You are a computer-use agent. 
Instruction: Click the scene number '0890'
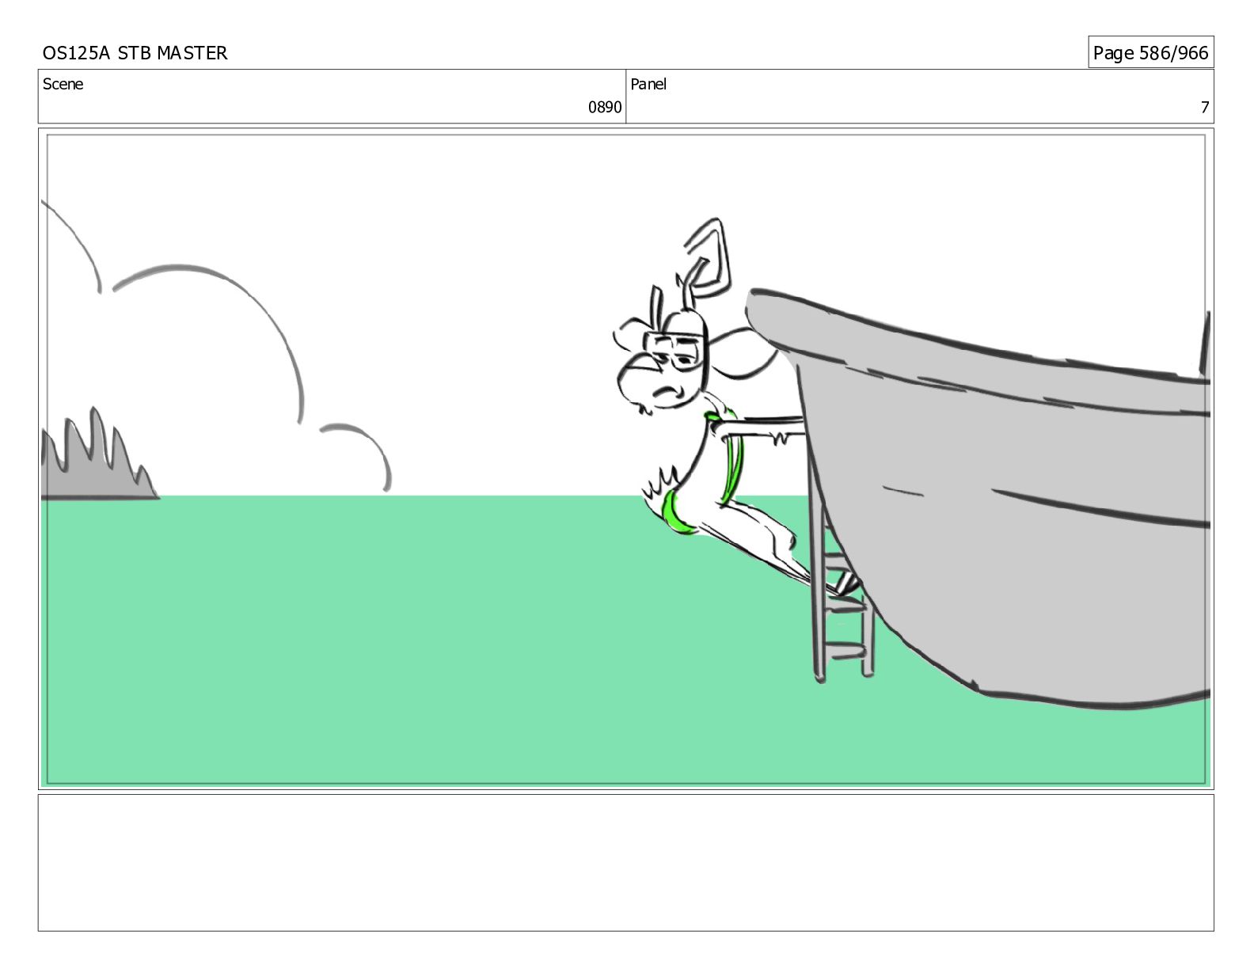(604, 108)
